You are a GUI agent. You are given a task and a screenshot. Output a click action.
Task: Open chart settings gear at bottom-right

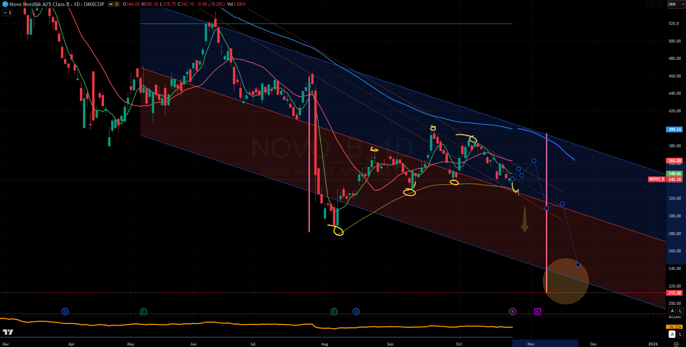click(676, 344)
